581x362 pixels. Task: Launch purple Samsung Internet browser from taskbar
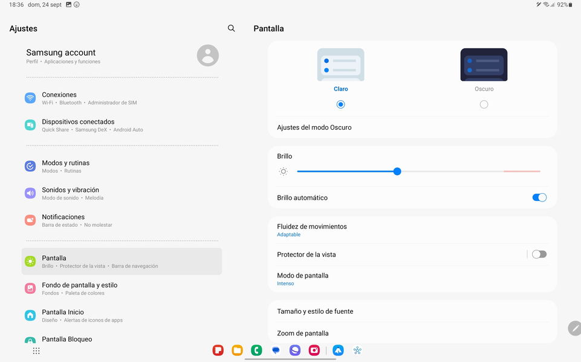[295, 350]
